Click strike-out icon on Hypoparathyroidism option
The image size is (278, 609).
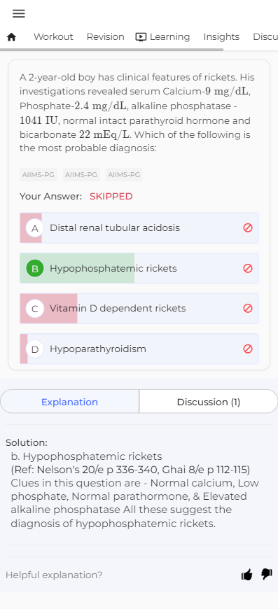coord(248,349)
